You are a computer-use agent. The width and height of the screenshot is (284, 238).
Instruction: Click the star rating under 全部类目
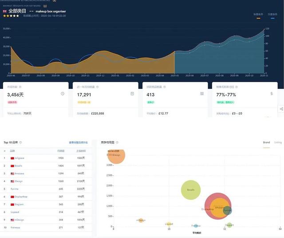[11, 16]
